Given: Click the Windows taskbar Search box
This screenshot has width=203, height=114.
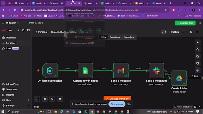Looking at the screenshot, I should 26,111.
